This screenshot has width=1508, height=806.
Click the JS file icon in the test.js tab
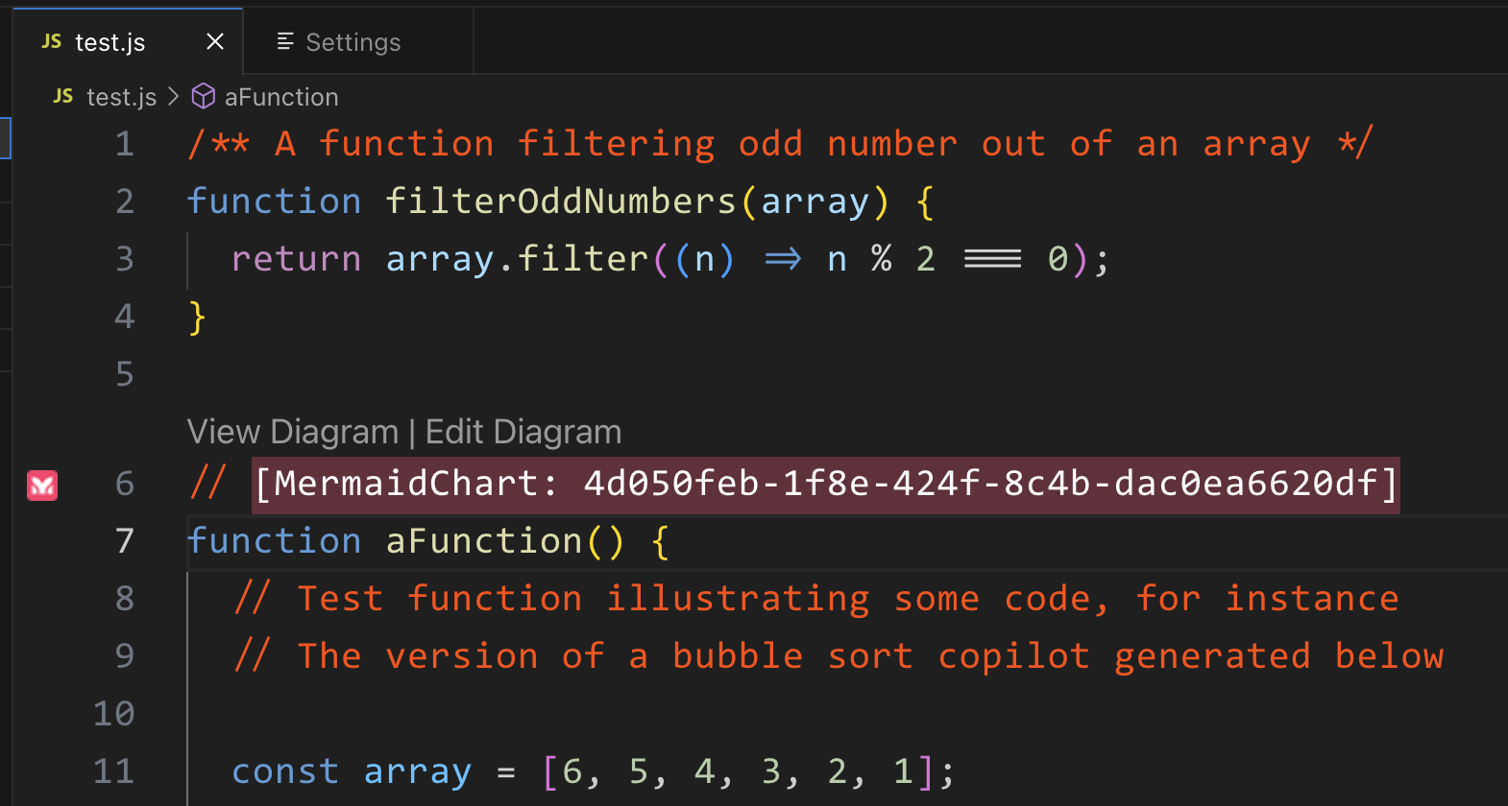(52, 41)
